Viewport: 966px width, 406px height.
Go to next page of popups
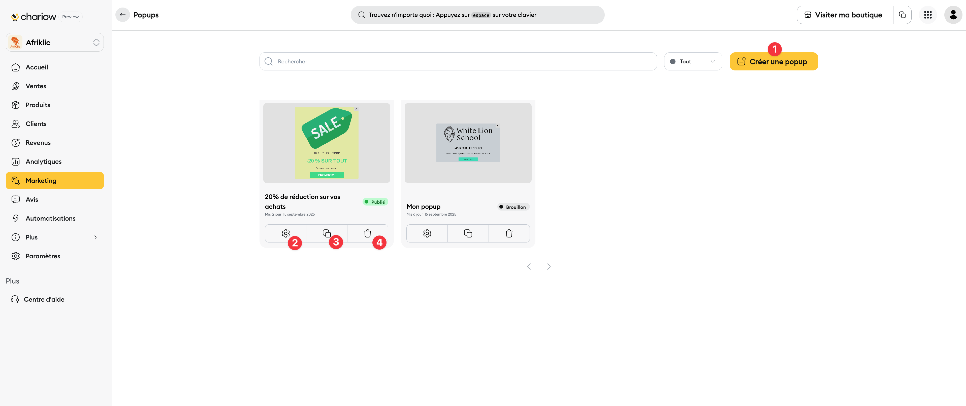[549, 267]
